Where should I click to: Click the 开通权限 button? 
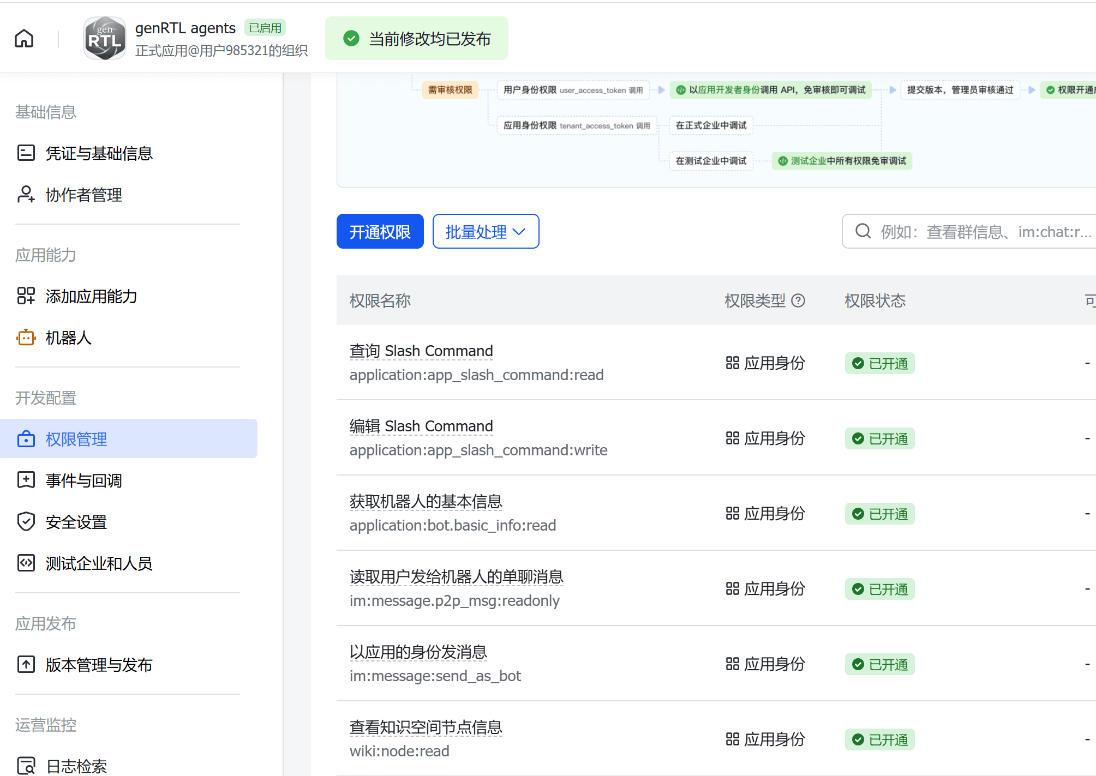[380, 231]
